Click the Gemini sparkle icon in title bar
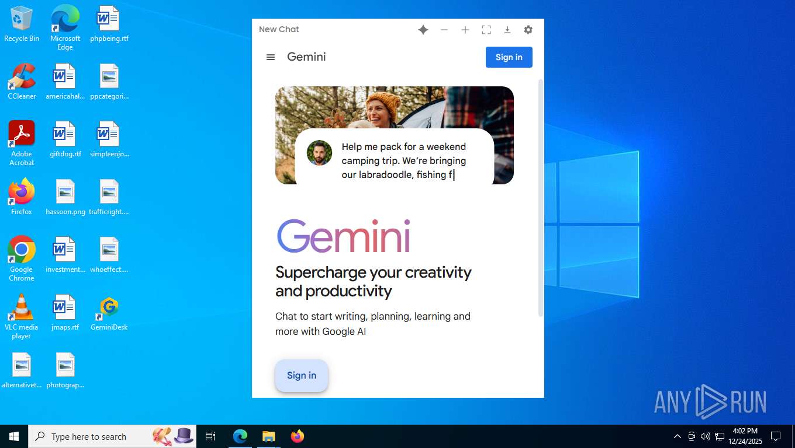Viewport: 795px width, 448px height. pos(423,30)
